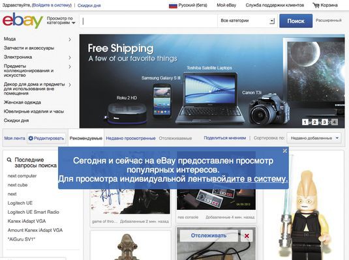Click the Поиск search button
Image resolution: width=349 pixels, height=260 pixels.
tap(296, 21)
